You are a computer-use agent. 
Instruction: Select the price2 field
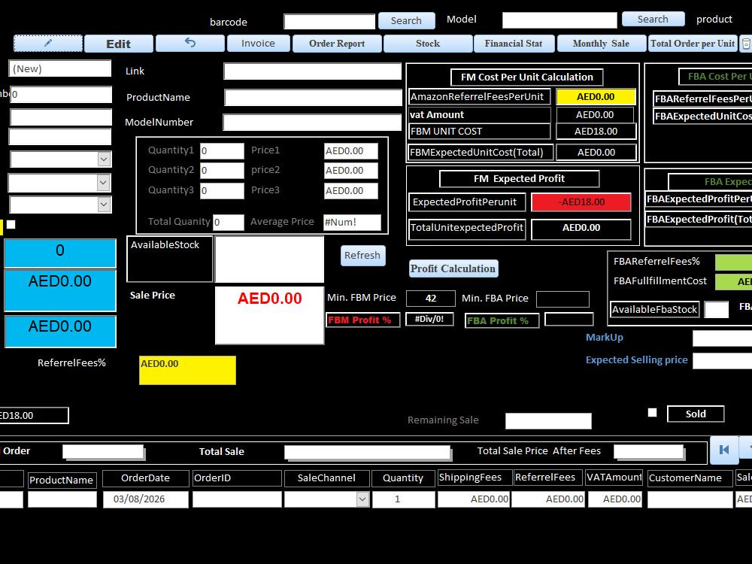[350, 171]
